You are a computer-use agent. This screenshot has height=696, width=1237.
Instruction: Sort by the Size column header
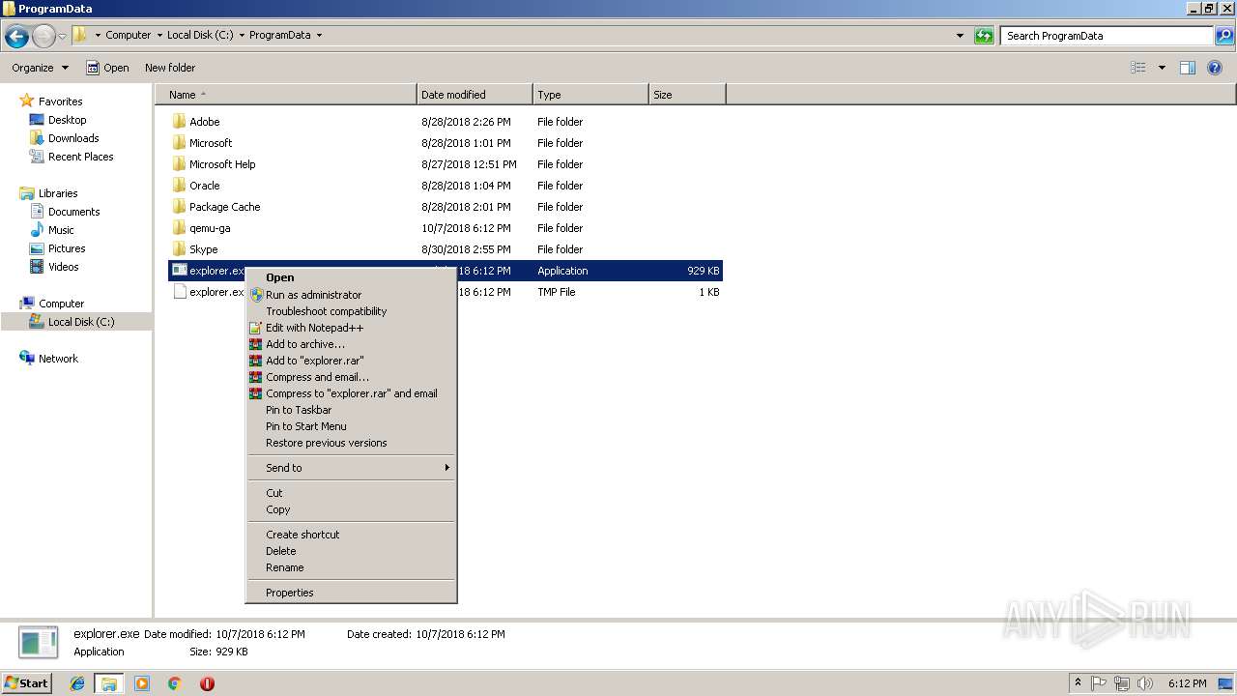click(687, 95)
